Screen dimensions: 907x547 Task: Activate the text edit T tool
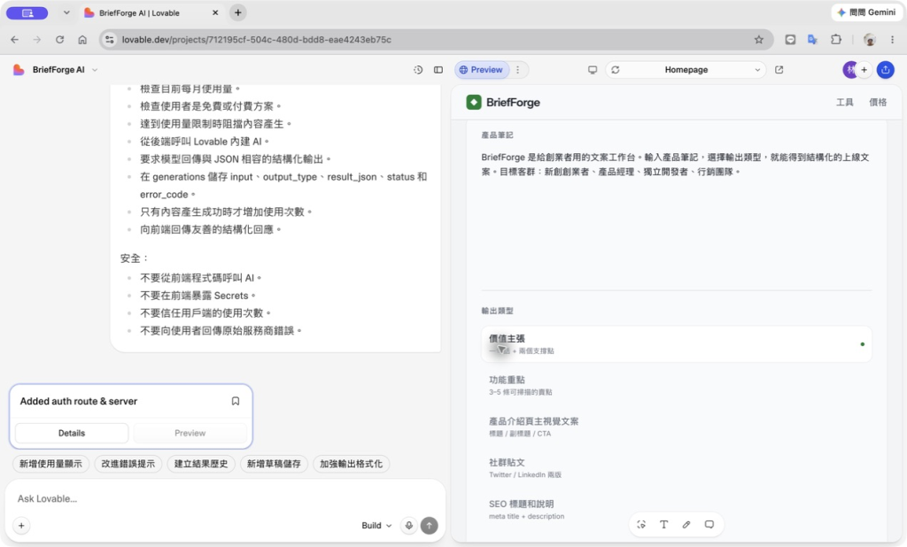click(x=663, y=525)
